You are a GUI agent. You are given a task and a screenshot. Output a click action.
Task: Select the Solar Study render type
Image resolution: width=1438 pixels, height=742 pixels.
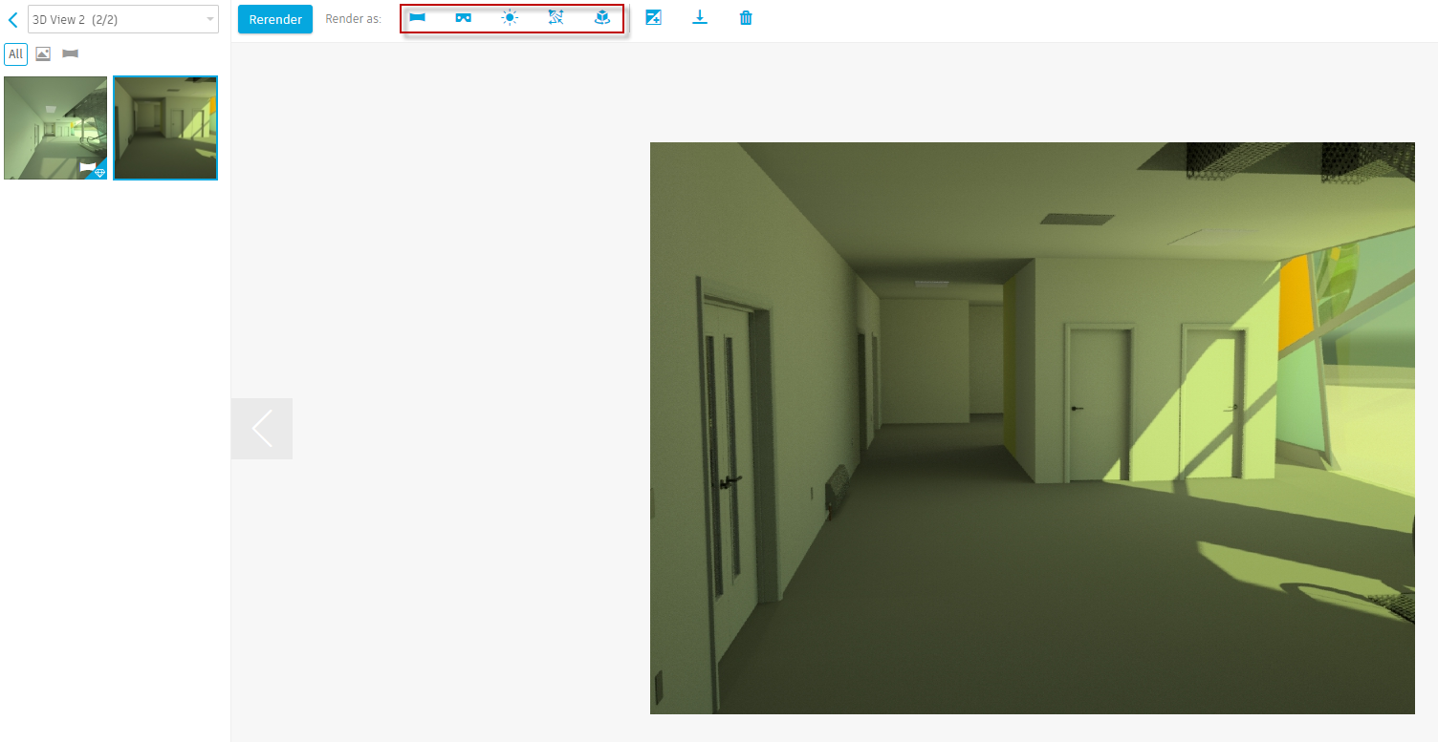click(x=510, y=17)
